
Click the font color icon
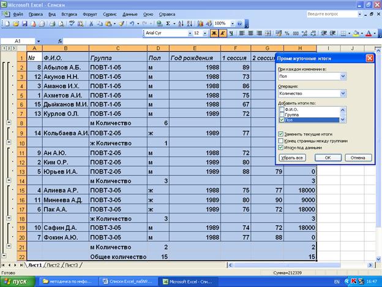coord(369,33)
